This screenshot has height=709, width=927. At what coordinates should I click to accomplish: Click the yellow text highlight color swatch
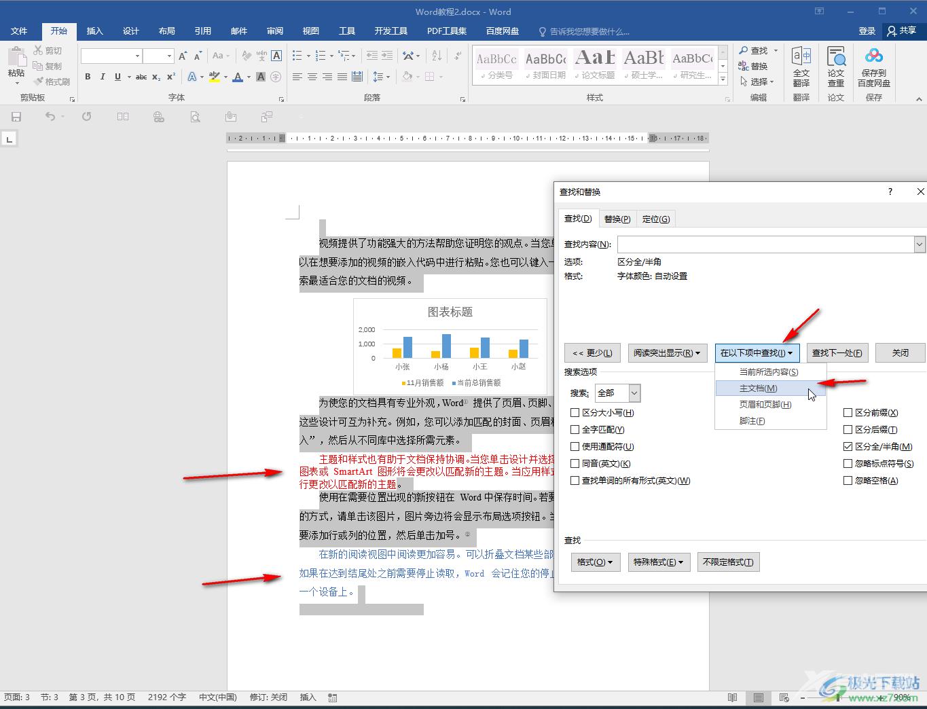214,77
